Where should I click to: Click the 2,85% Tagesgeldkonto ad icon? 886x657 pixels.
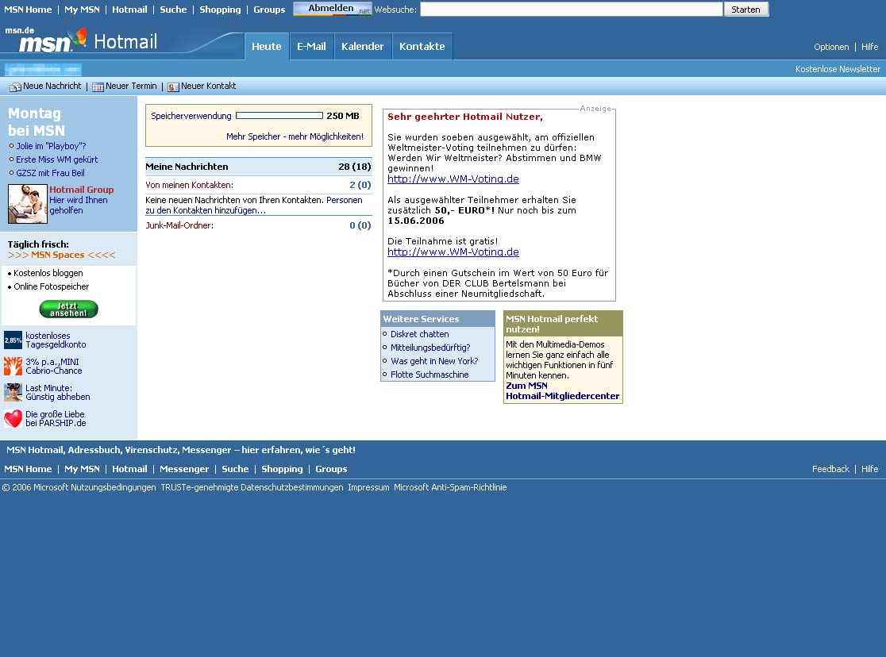coord(13,340)
